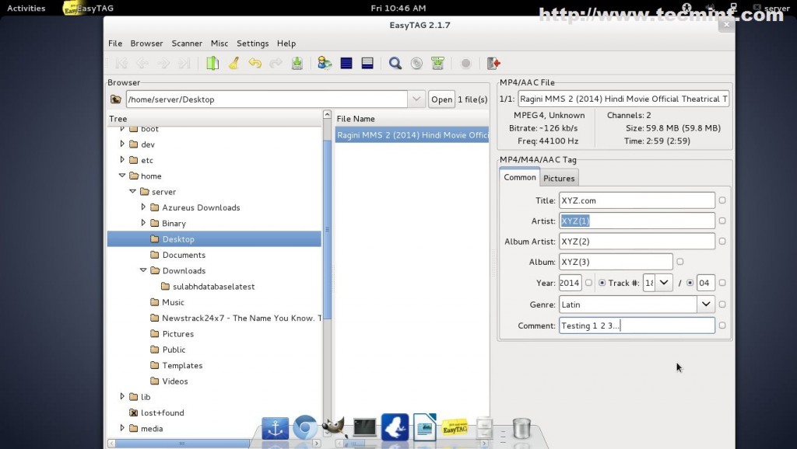Save files using the toolbar save icon

(x=297, y=63)
